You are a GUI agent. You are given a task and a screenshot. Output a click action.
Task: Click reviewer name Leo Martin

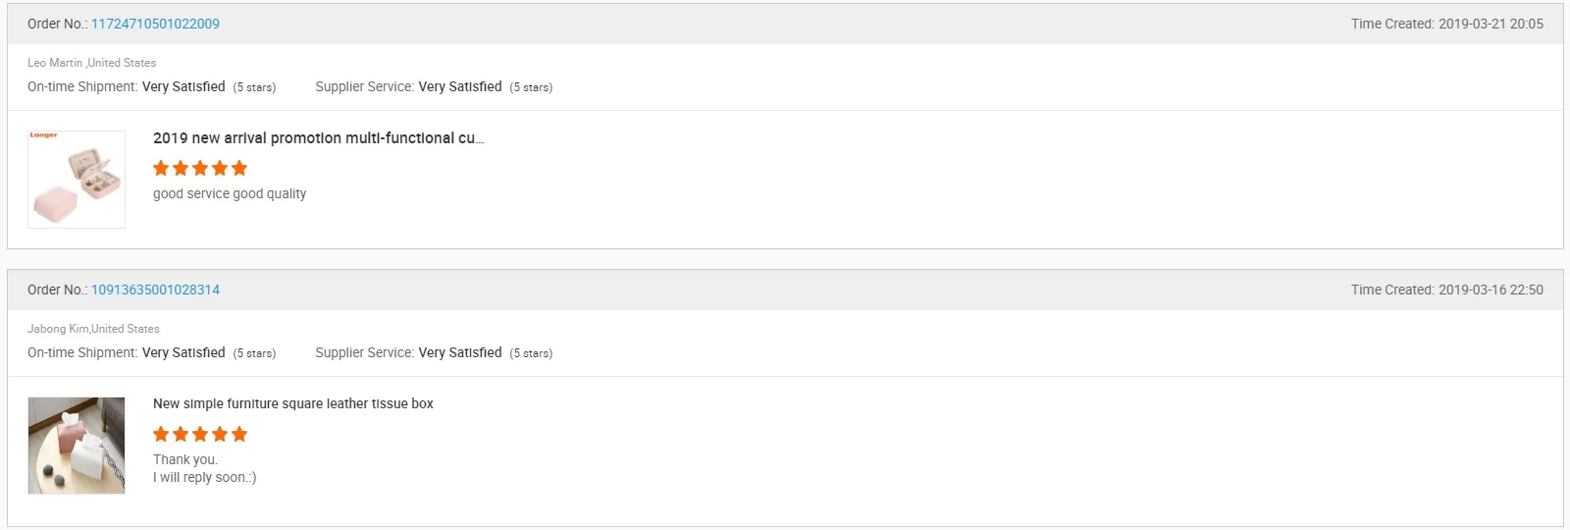[x=55, y=63]
